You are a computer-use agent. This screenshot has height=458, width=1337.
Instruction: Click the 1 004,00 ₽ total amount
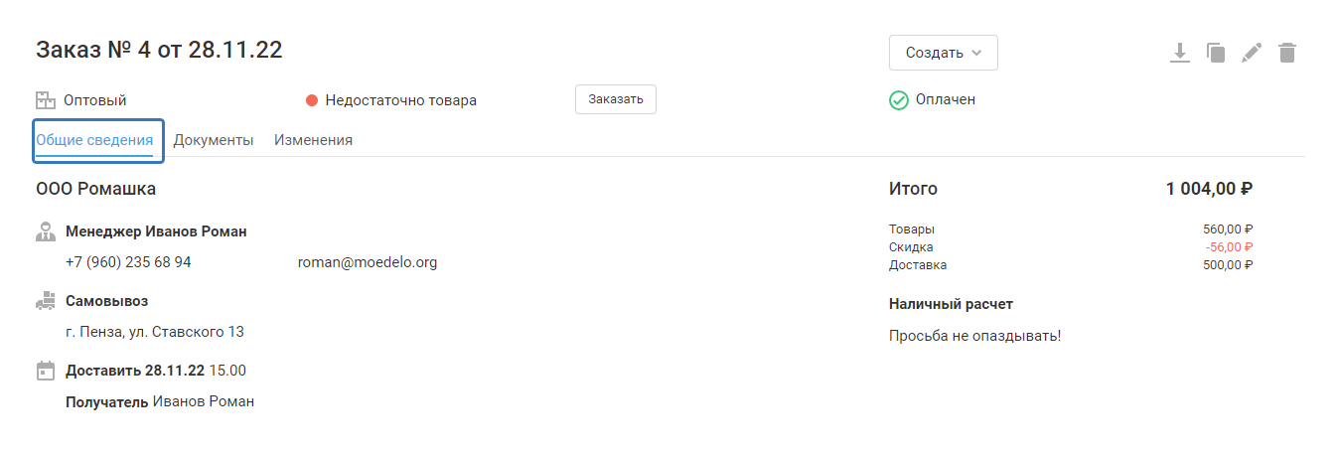(1209, 189)
